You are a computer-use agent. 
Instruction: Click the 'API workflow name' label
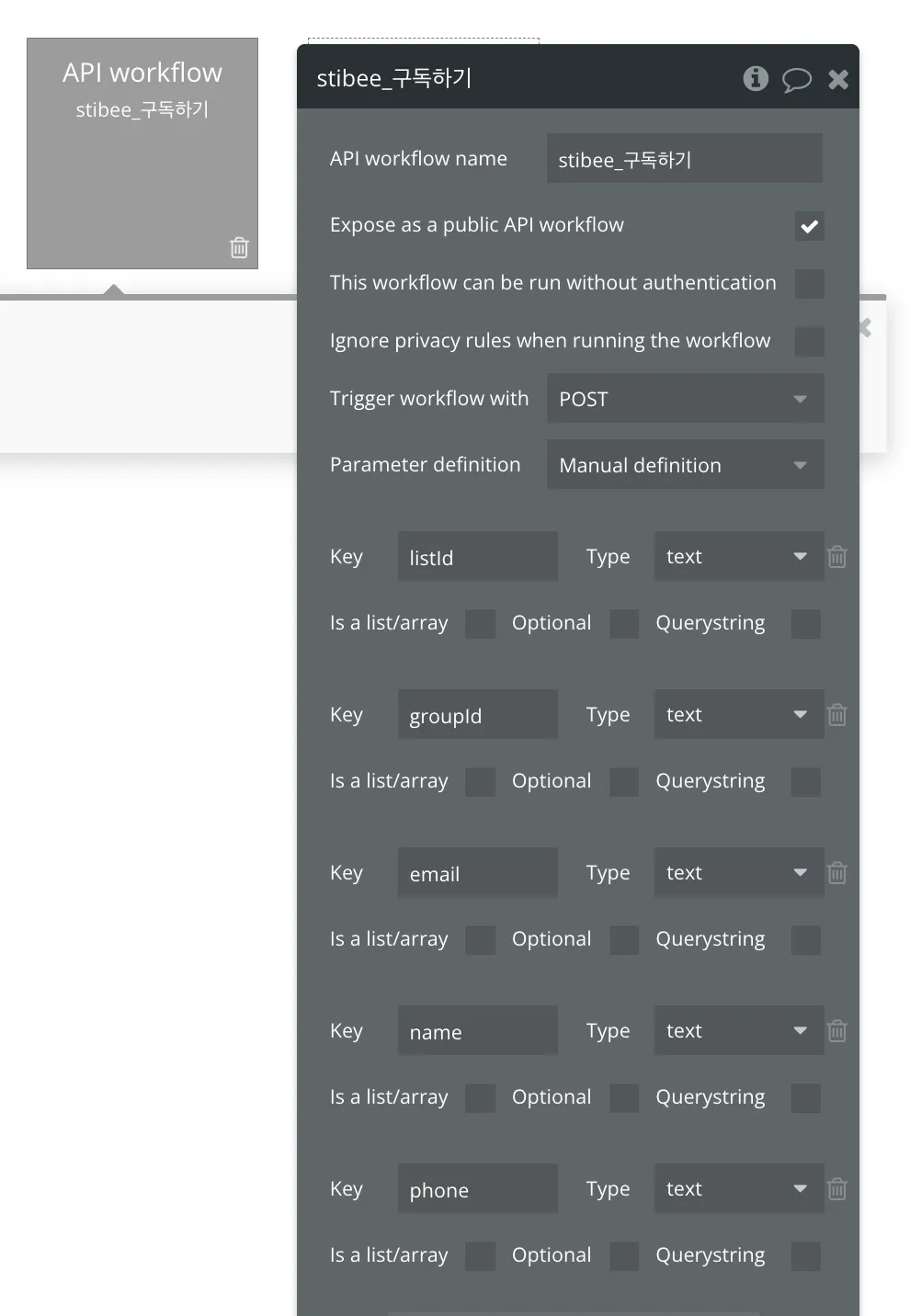point(418,159)
